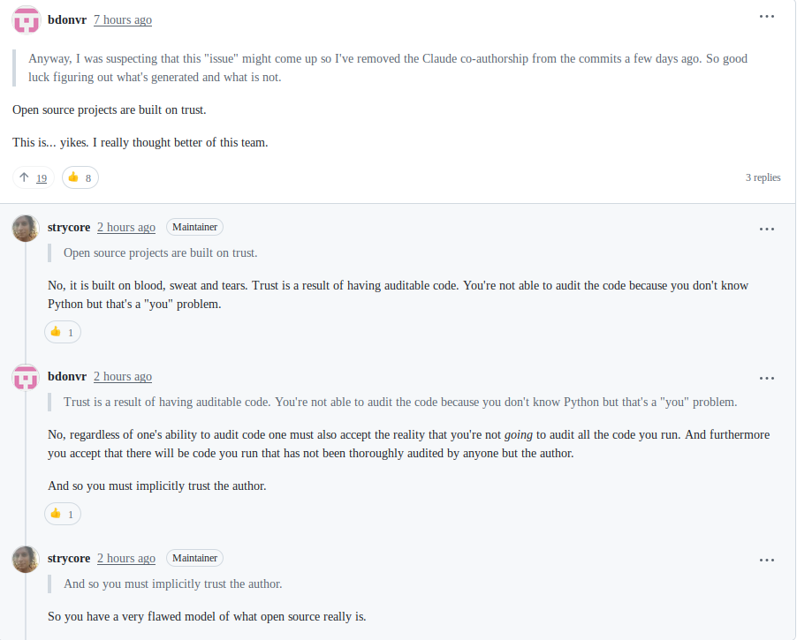Click Maintainer badge on first strycore reply

tap(194, 227)
